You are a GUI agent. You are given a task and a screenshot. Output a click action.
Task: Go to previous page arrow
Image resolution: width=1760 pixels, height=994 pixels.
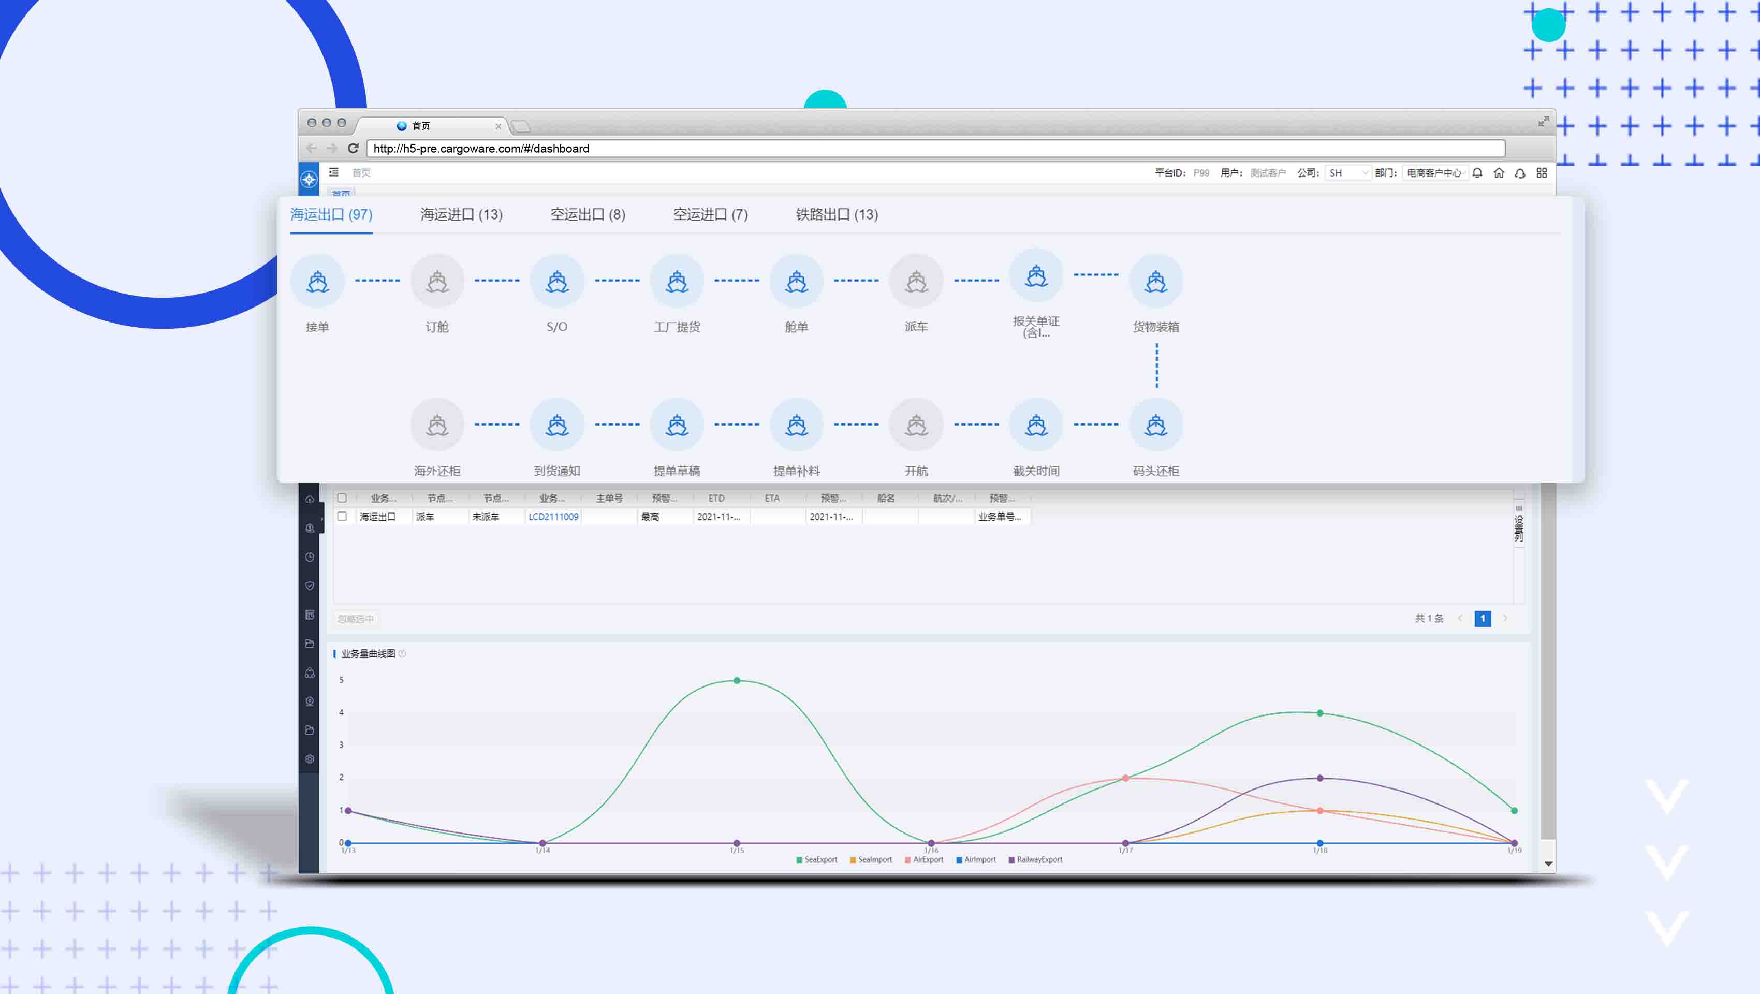click(x=1460, y=618)
